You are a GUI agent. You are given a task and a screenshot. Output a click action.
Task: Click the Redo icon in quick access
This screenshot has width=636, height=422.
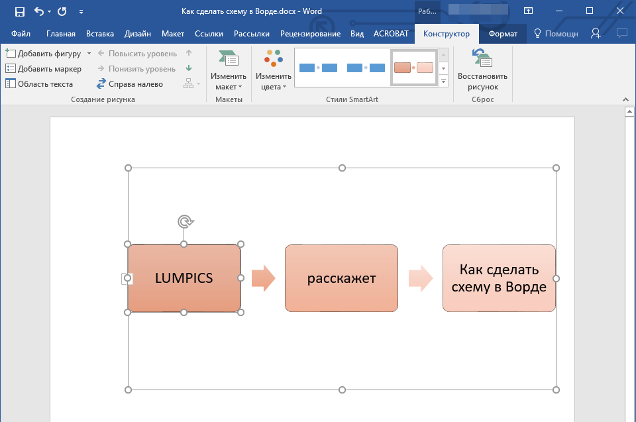coord(62,11)
